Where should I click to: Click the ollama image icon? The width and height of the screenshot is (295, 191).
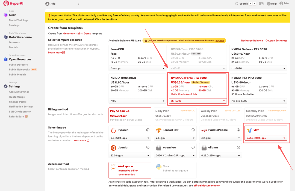coord(204,148)
